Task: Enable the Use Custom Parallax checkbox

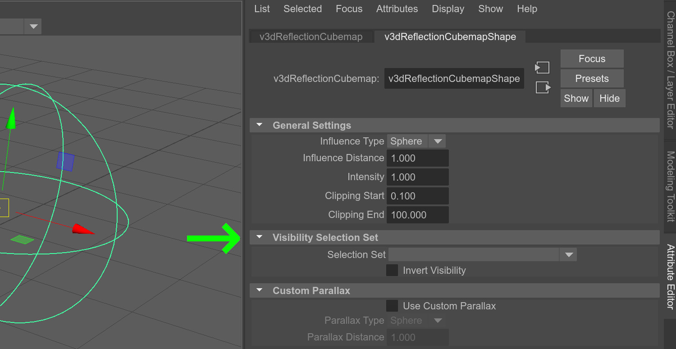Action: coord(392,306)
